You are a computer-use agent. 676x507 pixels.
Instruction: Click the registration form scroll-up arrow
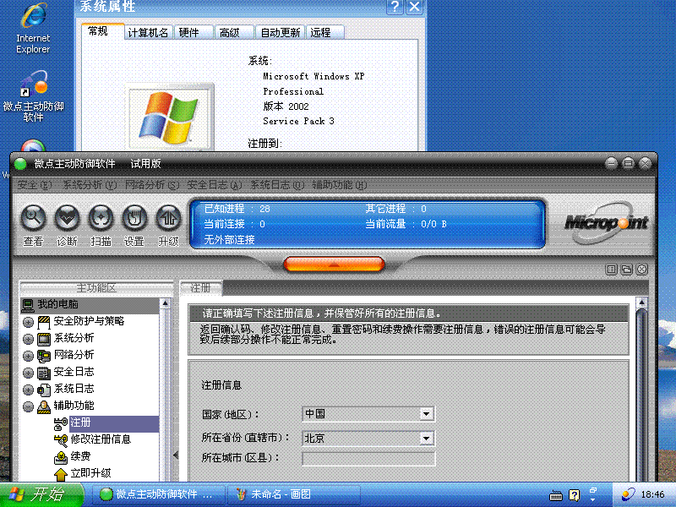[x=642, y=303]
